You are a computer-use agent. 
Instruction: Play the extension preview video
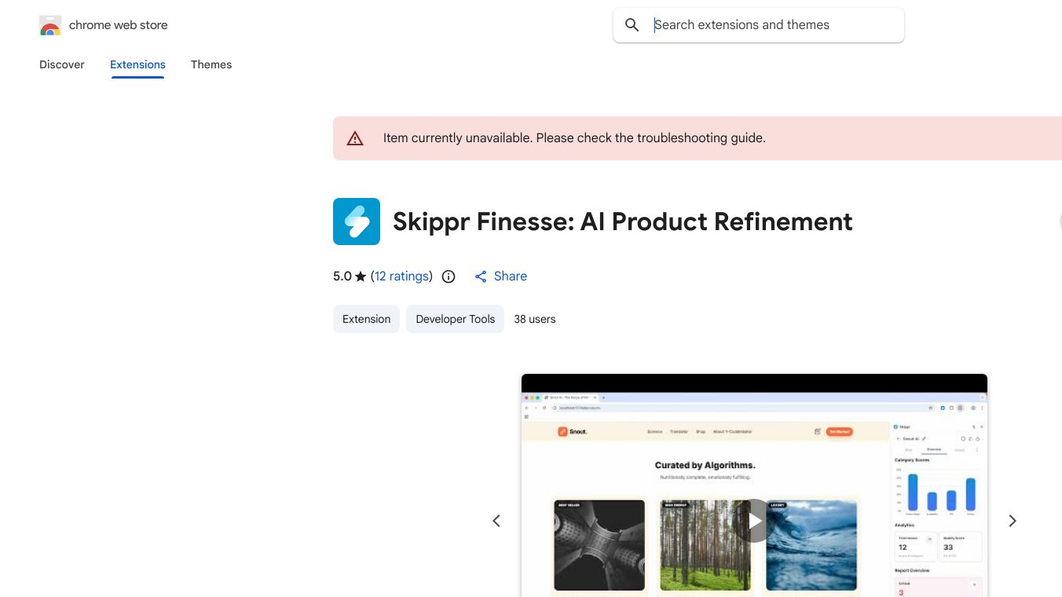pyautogui.click(x=754, y=521)
